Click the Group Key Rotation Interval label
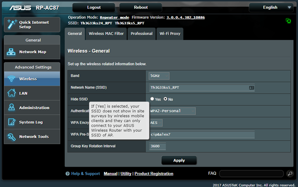 [93, 146]
